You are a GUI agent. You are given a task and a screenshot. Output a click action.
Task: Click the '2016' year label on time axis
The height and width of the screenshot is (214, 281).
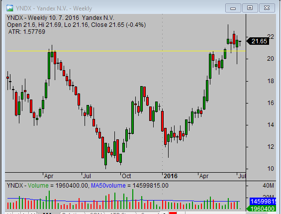[171, 176]
